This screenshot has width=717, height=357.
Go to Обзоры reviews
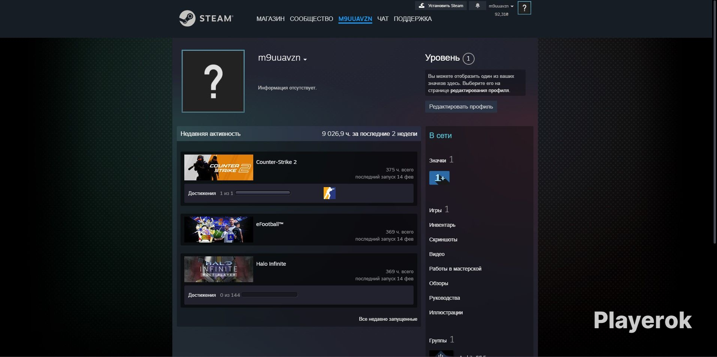coord(439,283)
